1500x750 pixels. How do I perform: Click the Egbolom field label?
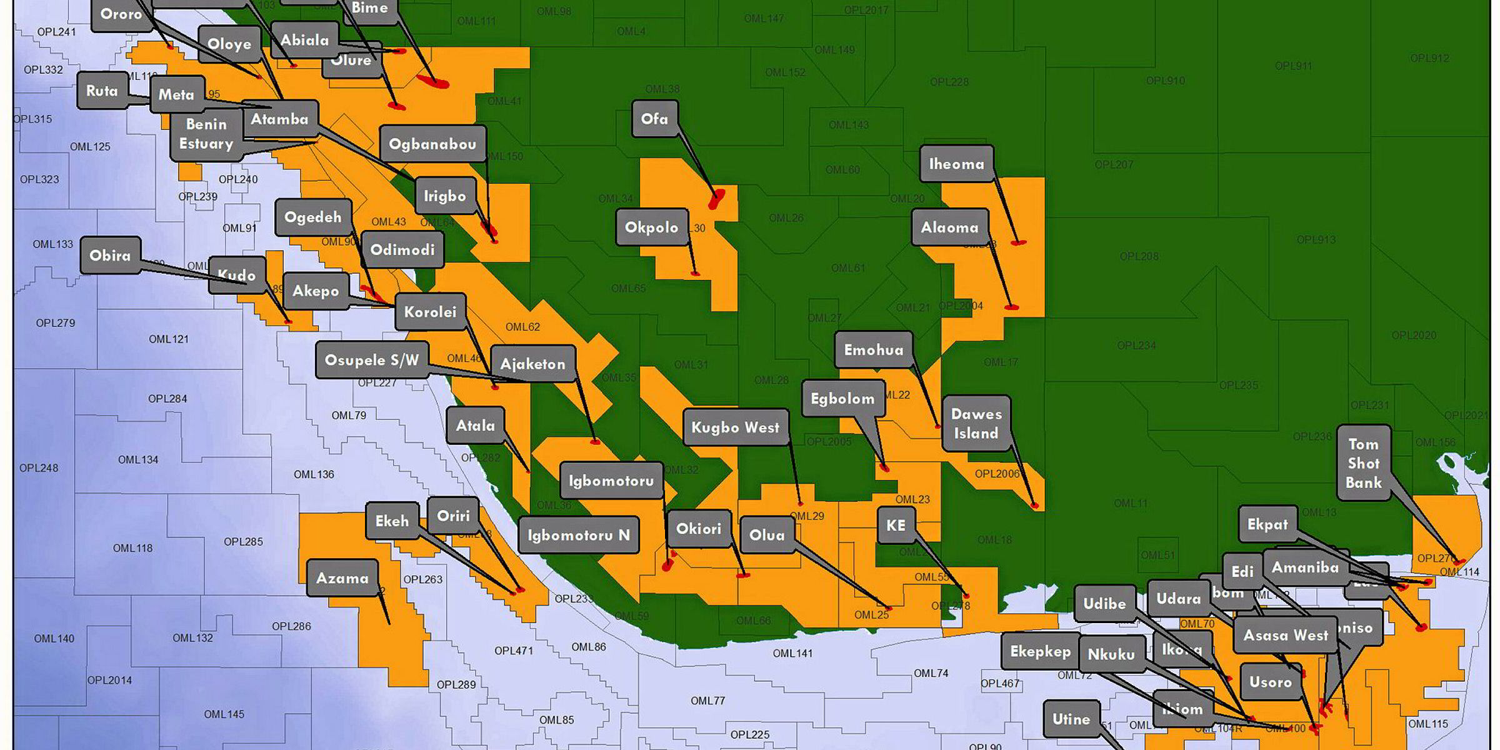(843, 399)
